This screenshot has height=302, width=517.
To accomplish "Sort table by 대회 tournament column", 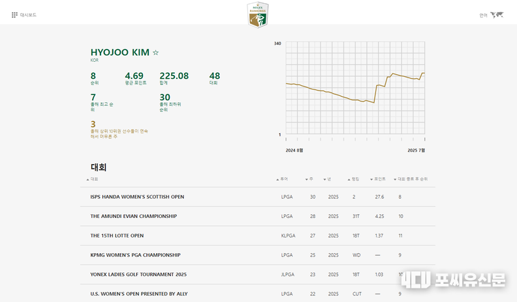I will point(92,179).
